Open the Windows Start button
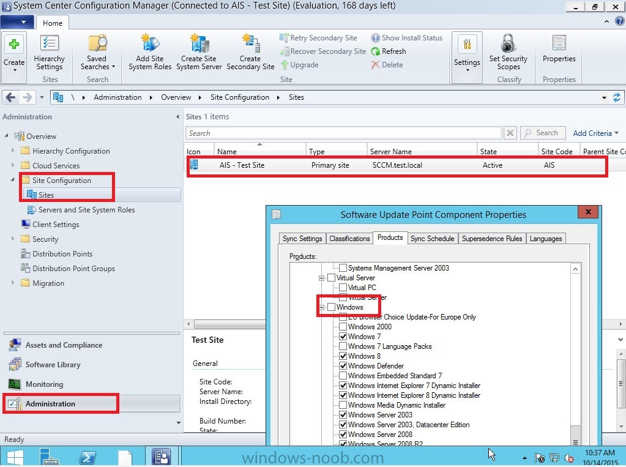Viewport: 626px width, 467px height. [15, 457]
